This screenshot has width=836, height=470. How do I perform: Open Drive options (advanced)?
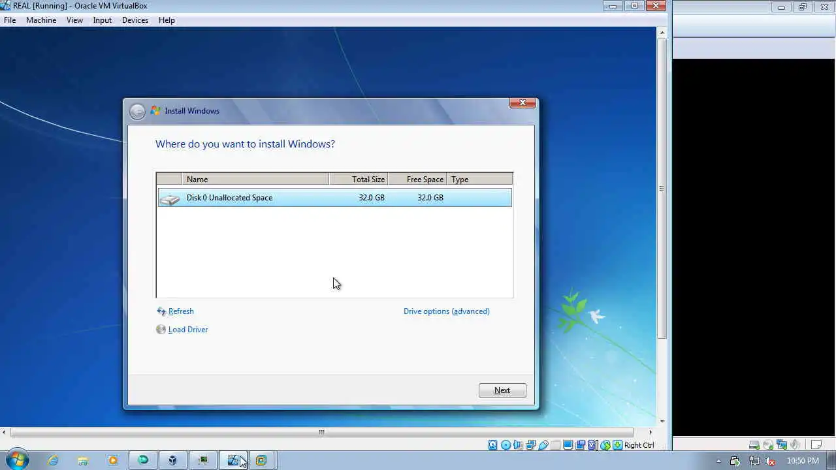447,311
